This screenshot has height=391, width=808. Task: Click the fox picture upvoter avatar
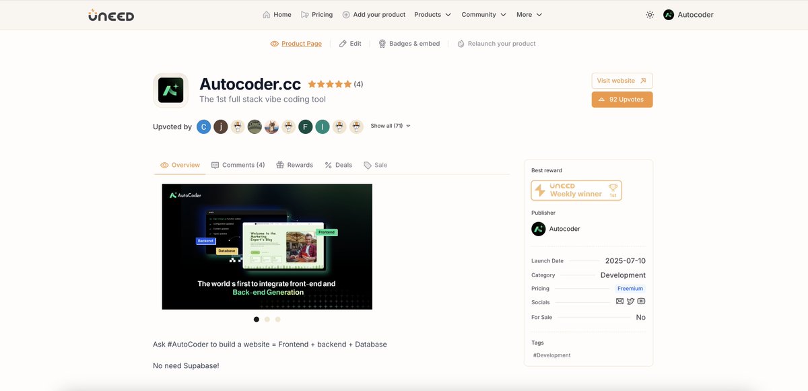click(271, 127)
